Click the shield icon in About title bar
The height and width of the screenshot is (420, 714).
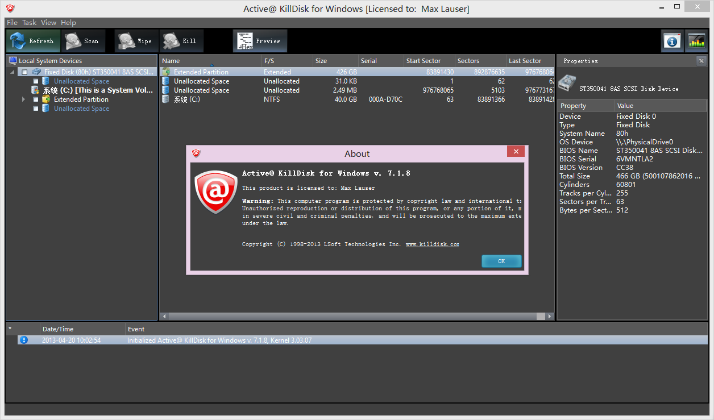tap(196, 153)
